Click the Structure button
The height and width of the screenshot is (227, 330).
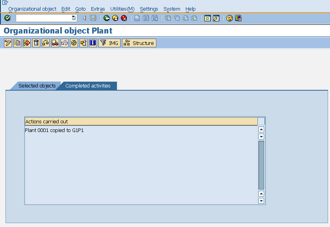[139, 43]
